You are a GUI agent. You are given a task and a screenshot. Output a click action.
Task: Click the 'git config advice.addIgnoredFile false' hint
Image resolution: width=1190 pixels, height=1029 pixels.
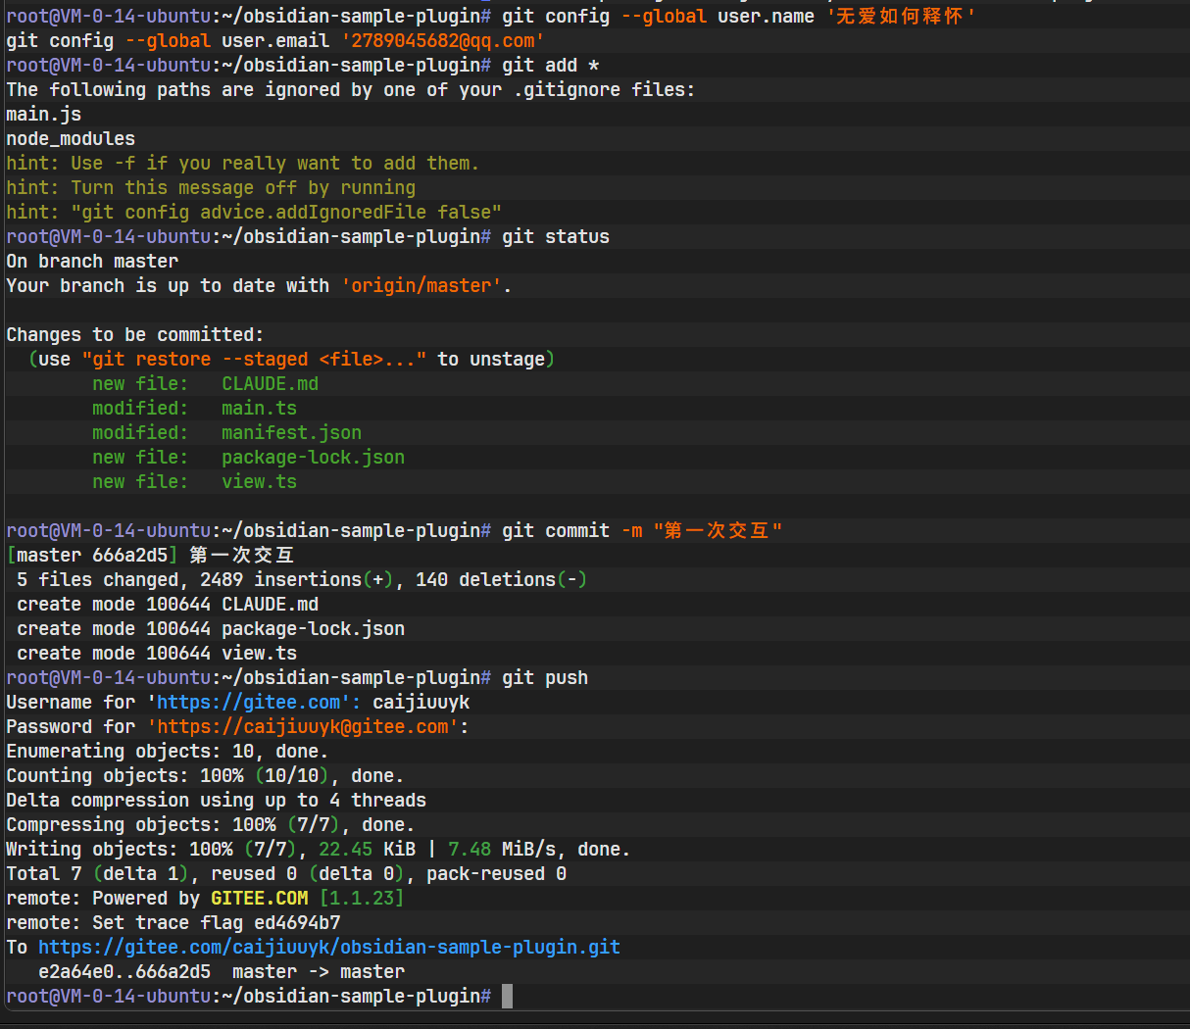coord(285,213)
